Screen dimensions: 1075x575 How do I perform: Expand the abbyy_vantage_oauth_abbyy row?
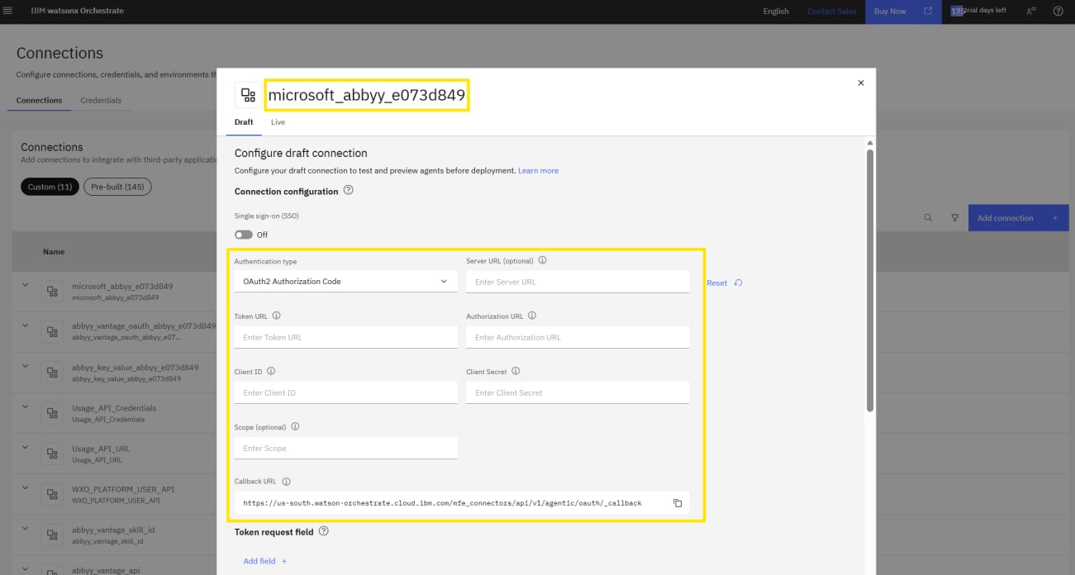click(x=25, y=326)
